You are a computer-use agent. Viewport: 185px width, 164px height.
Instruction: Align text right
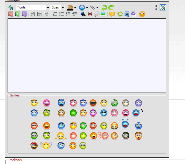coord(46,14)
